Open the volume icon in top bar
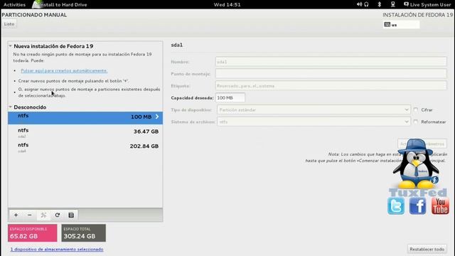 click(359, 4)
